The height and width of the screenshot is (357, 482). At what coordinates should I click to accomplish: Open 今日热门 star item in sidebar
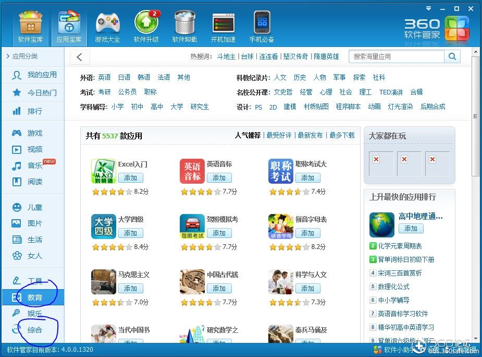[x=33, y=93]
